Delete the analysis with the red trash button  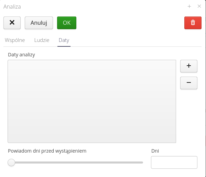(193, 23)
